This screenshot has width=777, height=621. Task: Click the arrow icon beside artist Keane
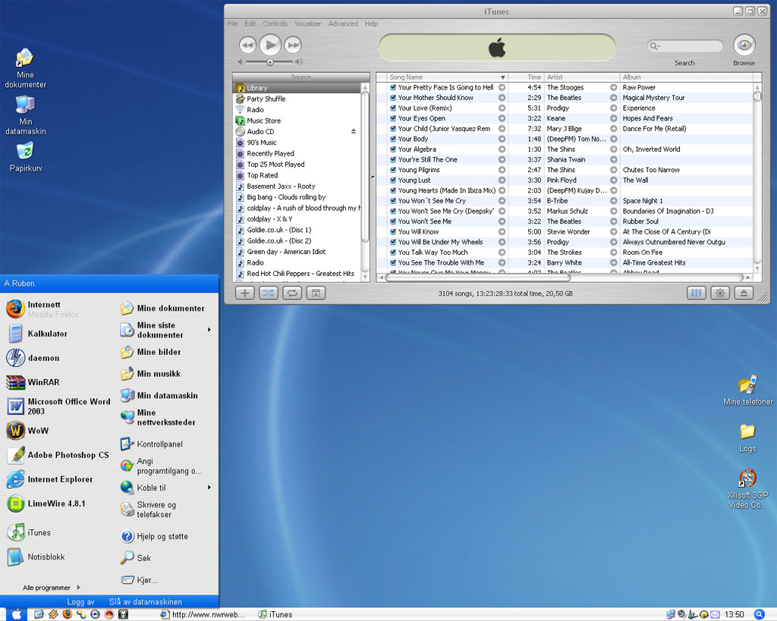(x=613, y=118)
